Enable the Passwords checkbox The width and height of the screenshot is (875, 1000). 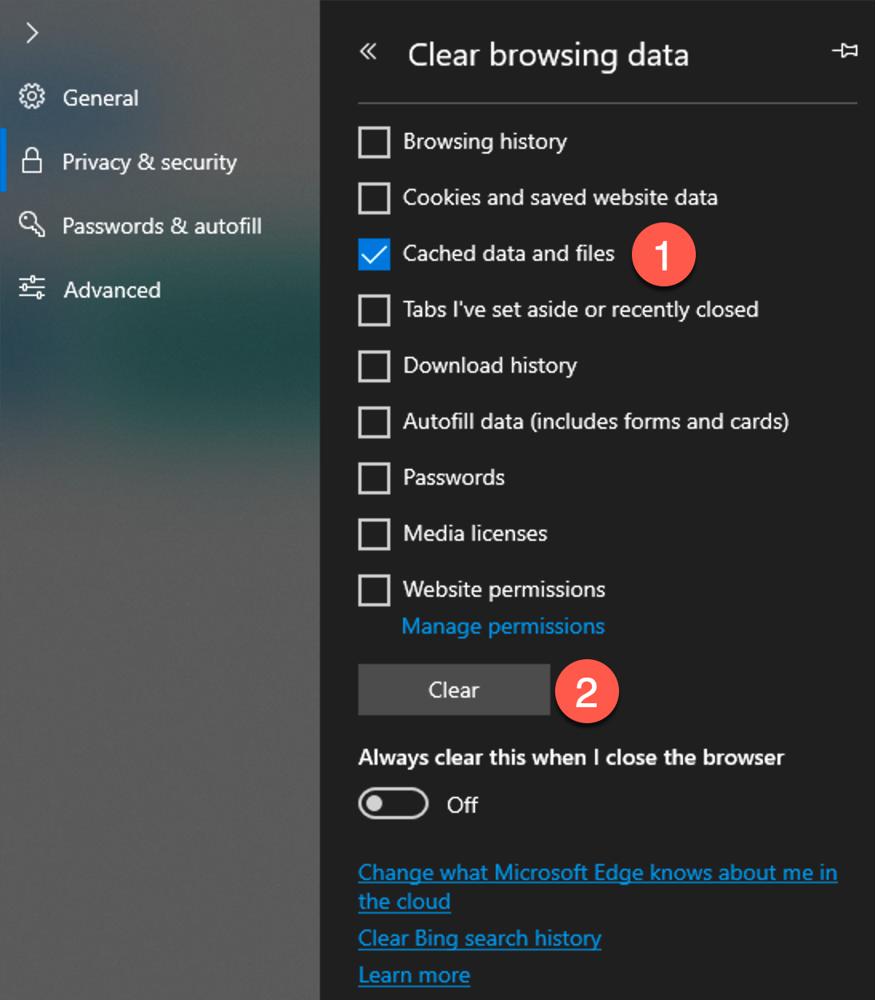(374, 478)
